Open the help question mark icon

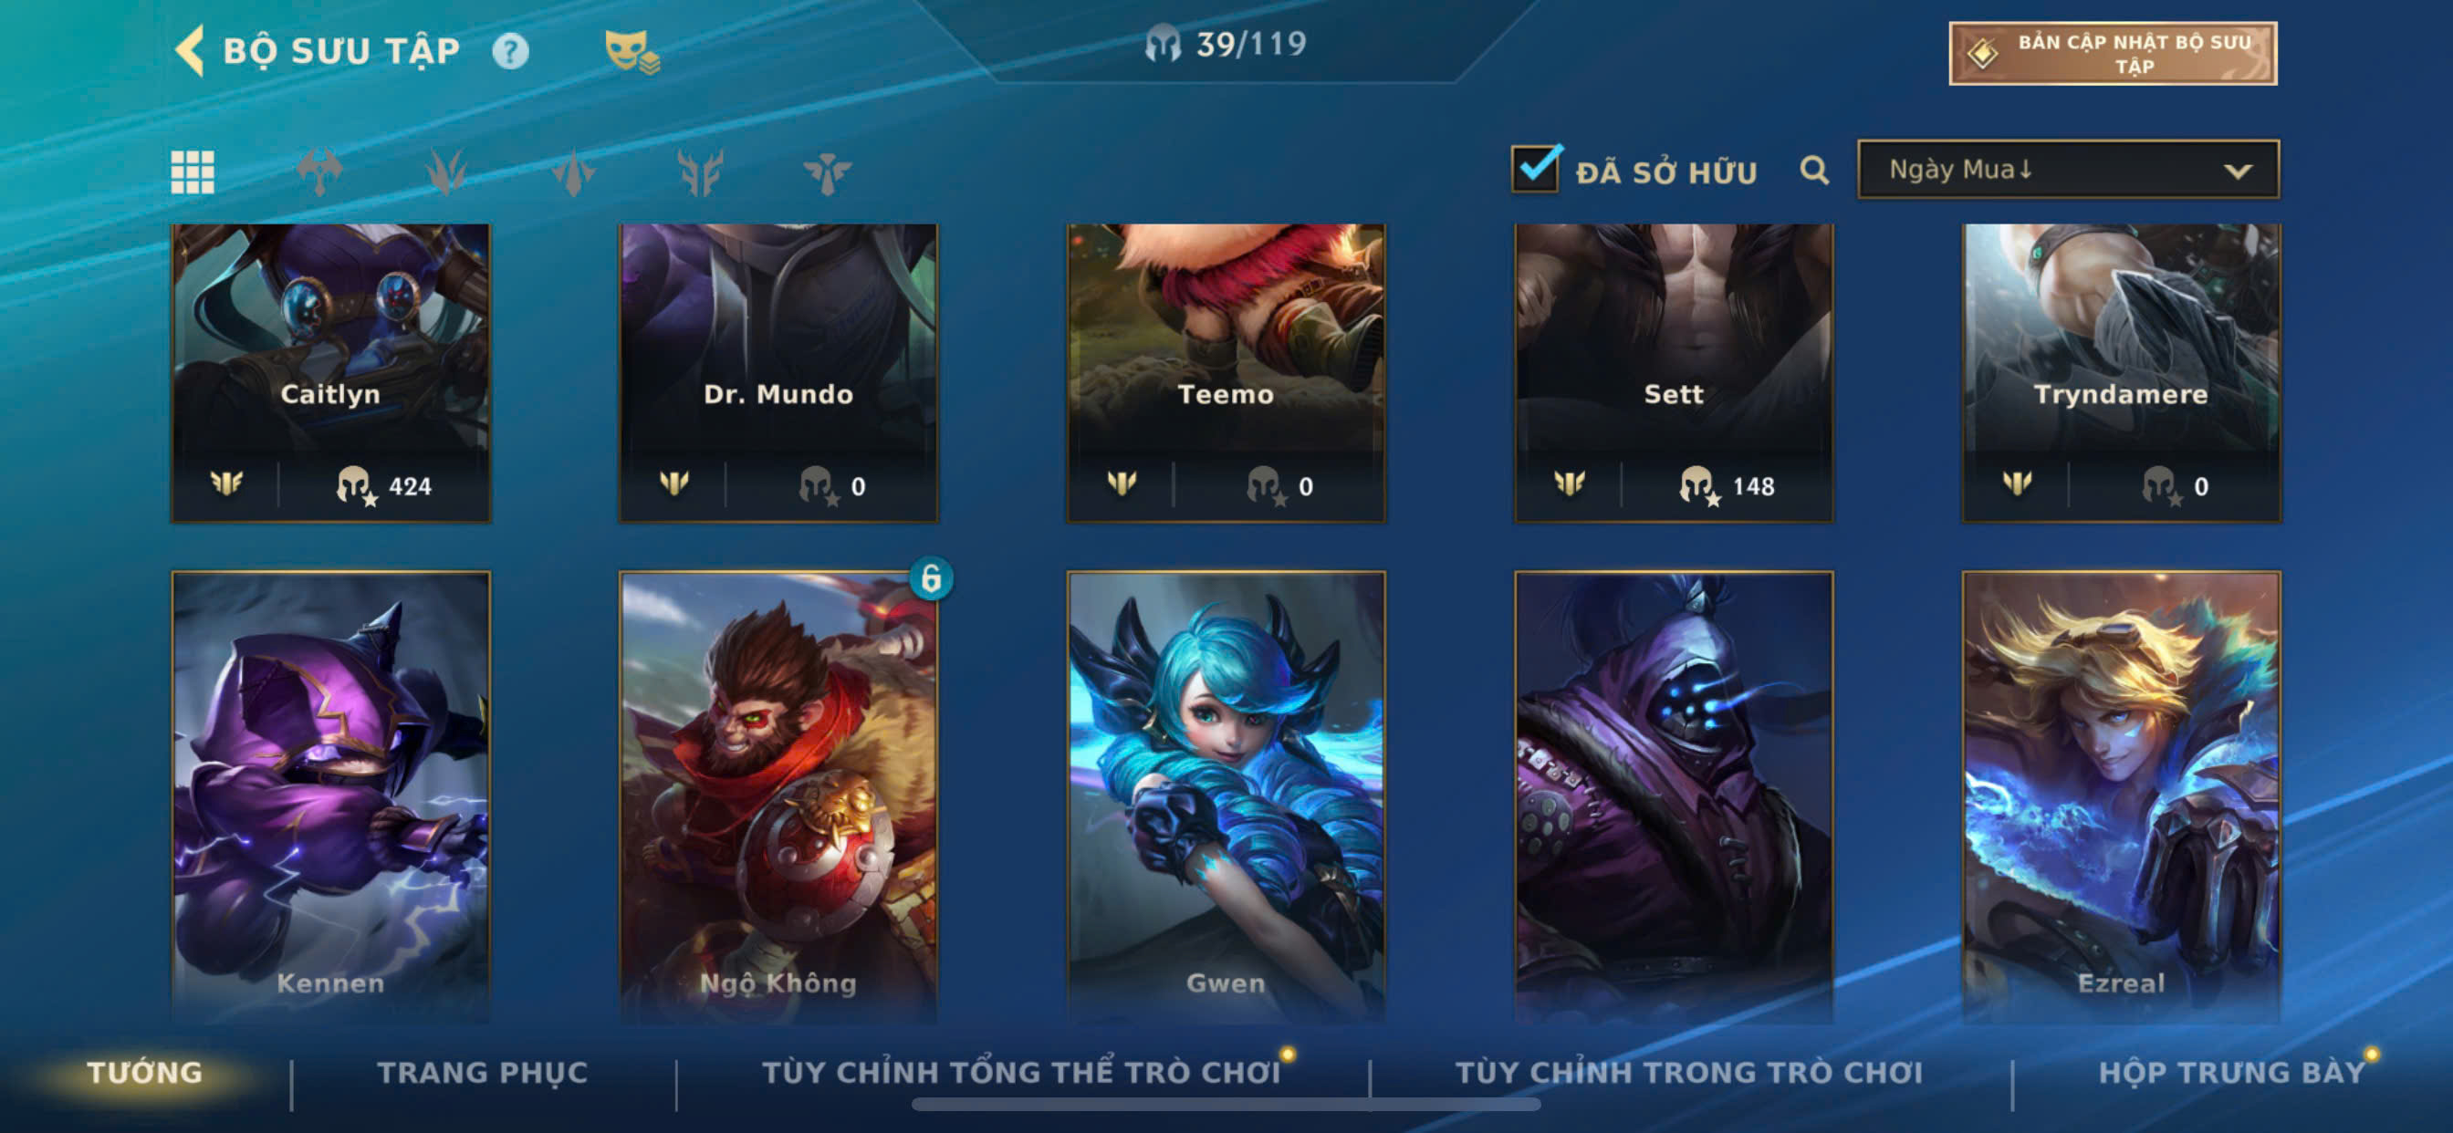coord(510,50)
